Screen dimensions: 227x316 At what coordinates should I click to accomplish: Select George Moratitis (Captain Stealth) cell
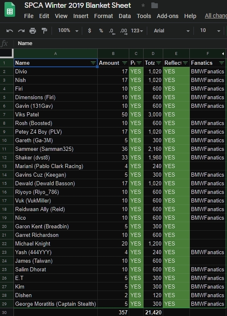56,304
